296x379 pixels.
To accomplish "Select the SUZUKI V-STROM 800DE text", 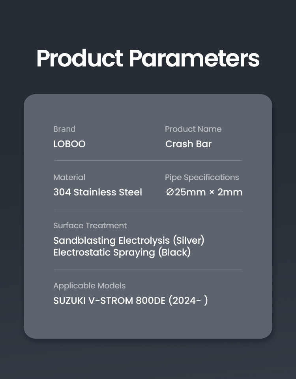I will (x=109, y=301).
